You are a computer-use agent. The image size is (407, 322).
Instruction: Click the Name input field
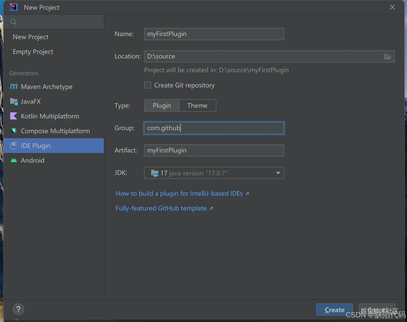coord(214,34)
